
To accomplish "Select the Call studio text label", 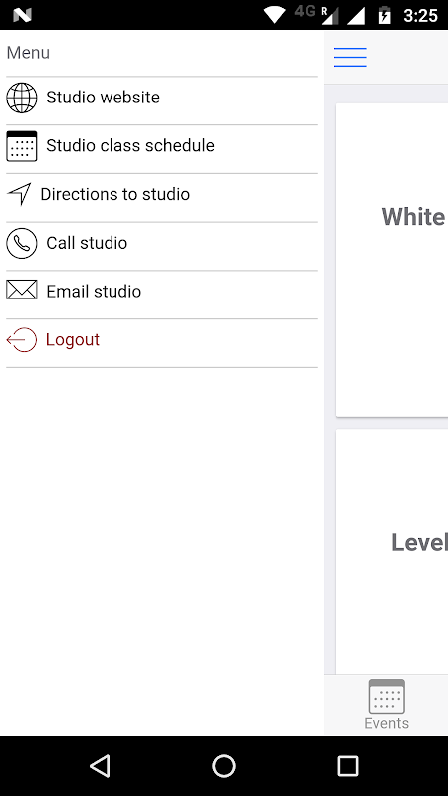I will coord(87,243).
